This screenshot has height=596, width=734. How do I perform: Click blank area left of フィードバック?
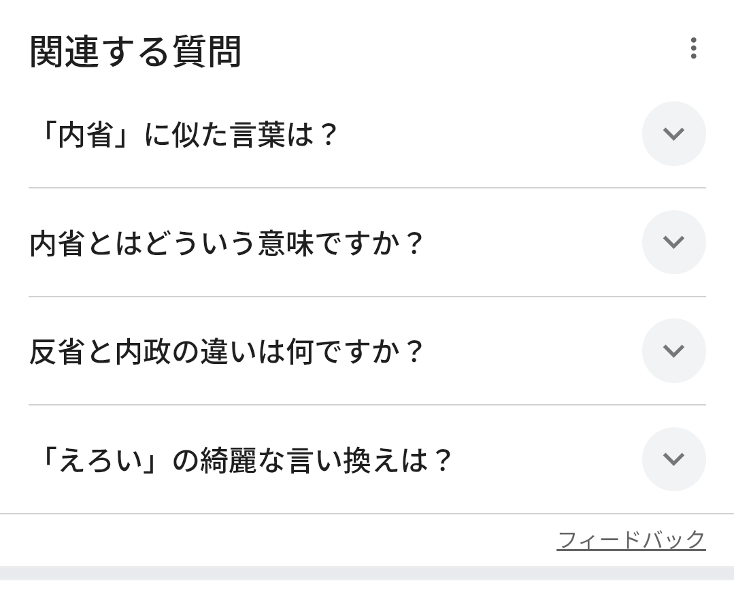click(x=272, y=540)
